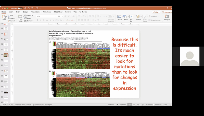This screenshot has width=204, height=116.
Task: Open the Designer pane
Action: pyautogui.click(x=167, y=17)
